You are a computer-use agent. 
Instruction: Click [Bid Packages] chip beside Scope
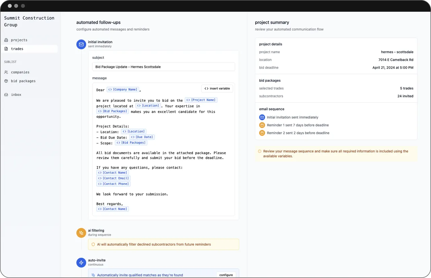point(131,143)
